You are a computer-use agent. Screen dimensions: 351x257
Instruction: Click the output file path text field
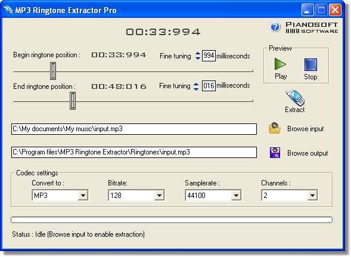coord(134,153)
